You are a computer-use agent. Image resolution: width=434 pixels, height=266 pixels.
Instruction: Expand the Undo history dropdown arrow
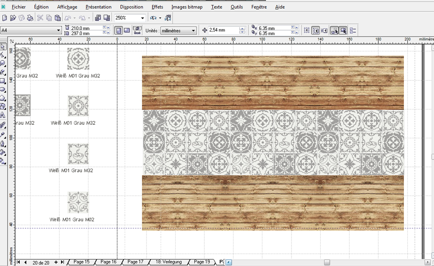coord(75,18)
